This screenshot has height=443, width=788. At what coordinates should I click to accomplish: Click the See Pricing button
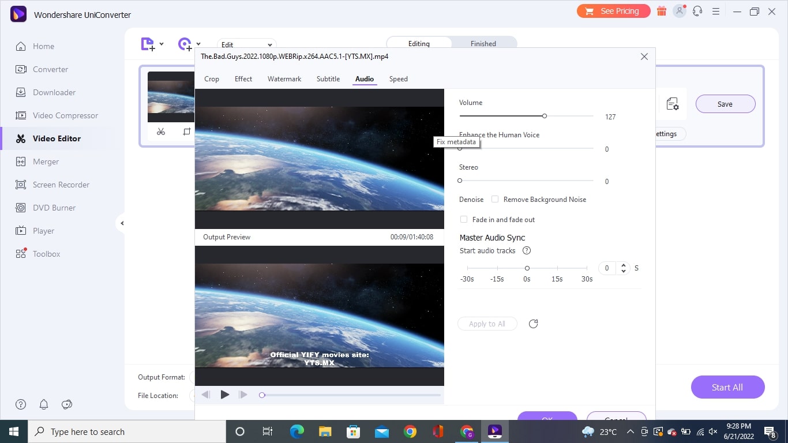(x=613, y=11)
